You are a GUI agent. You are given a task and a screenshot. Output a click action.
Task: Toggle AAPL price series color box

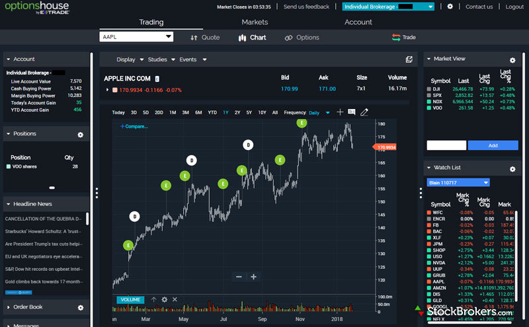114,90
